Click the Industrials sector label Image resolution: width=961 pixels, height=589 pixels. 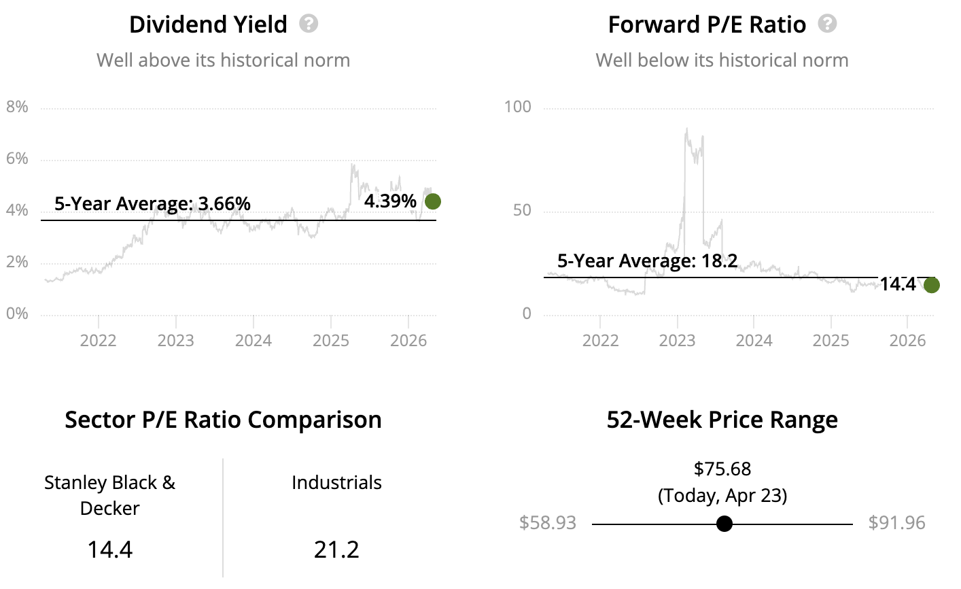pos(336,483)
